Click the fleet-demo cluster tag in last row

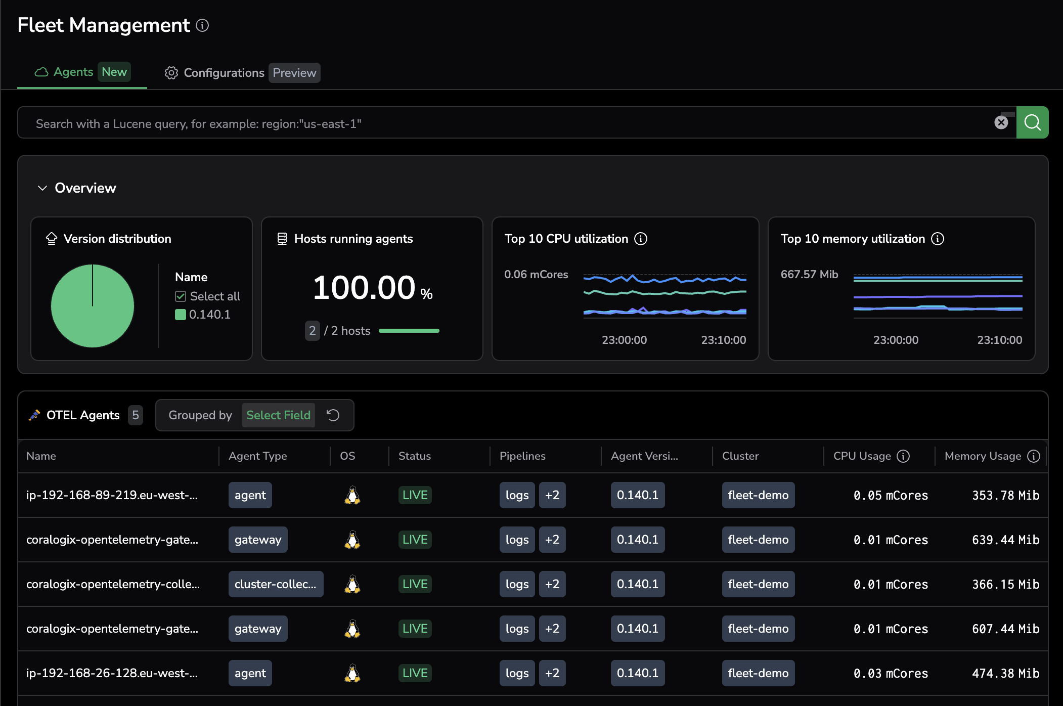758,673
